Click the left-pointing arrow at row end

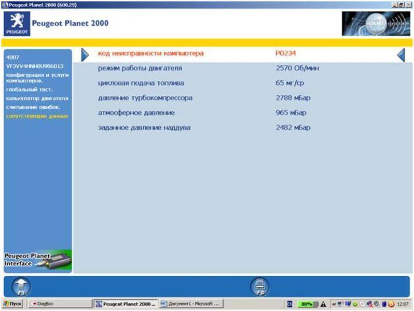tap(400, 54)
